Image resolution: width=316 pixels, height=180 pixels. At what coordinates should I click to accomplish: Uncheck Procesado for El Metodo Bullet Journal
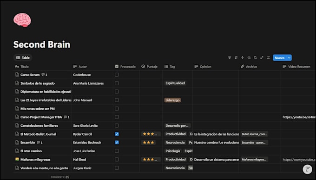coord(117,134)
